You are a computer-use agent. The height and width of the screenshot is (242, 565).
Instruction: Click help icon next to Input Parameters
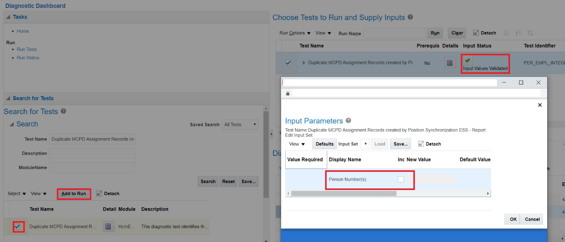pos(348,120)
